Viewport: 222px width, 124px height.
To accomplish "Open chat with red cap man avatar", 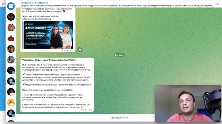I will click(11, 28).
